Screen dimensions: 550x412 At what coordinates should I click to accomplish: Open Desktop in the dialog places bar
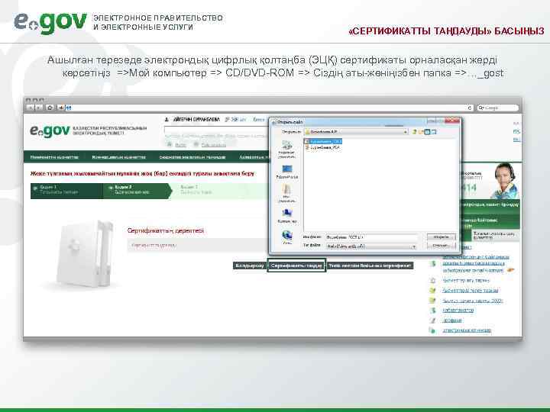point(287,172)
